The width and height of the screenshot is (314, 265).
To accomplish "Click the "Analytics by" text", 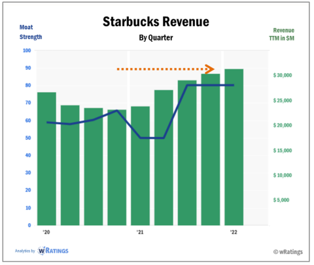I will point(25,251).
